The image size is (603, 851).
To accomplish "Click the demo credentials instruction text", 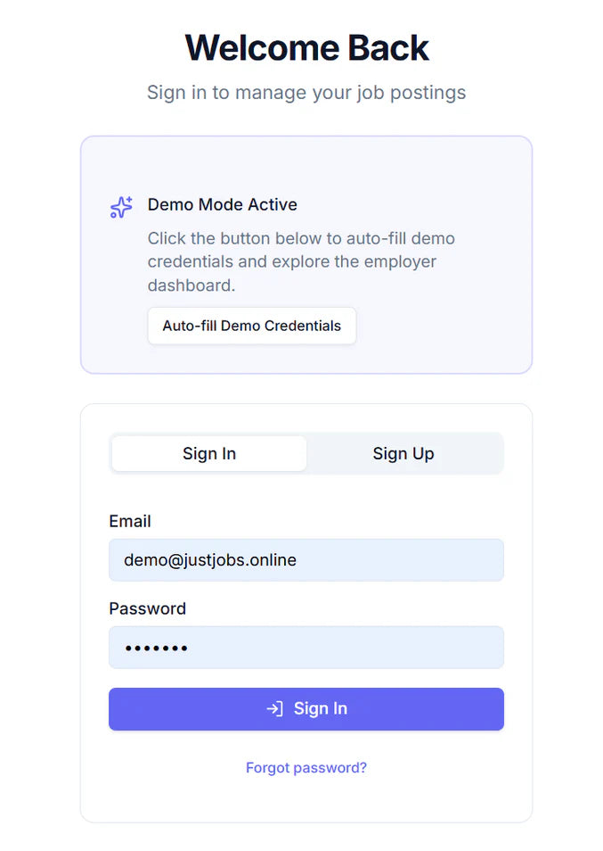I will coord(301,261).
